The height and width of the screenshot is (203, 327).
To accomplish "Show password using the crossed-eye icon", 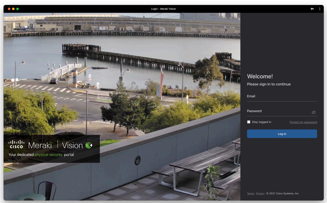I will 313,112.
